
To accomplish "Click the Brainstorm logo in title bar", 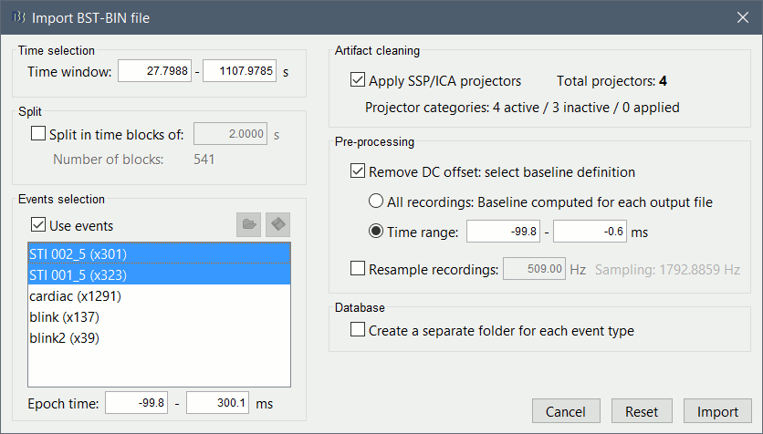I will click(x=16, y=16).
